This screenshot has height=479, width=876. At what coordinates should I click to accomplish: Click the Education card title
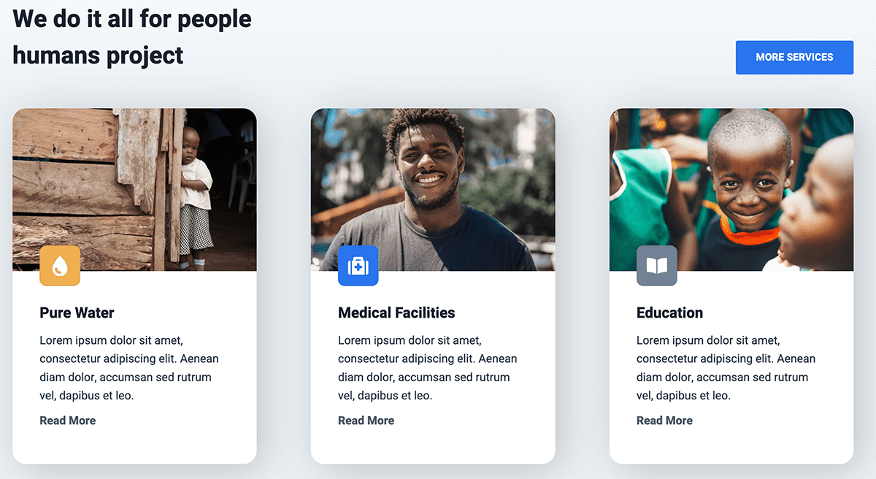(669, 313)
